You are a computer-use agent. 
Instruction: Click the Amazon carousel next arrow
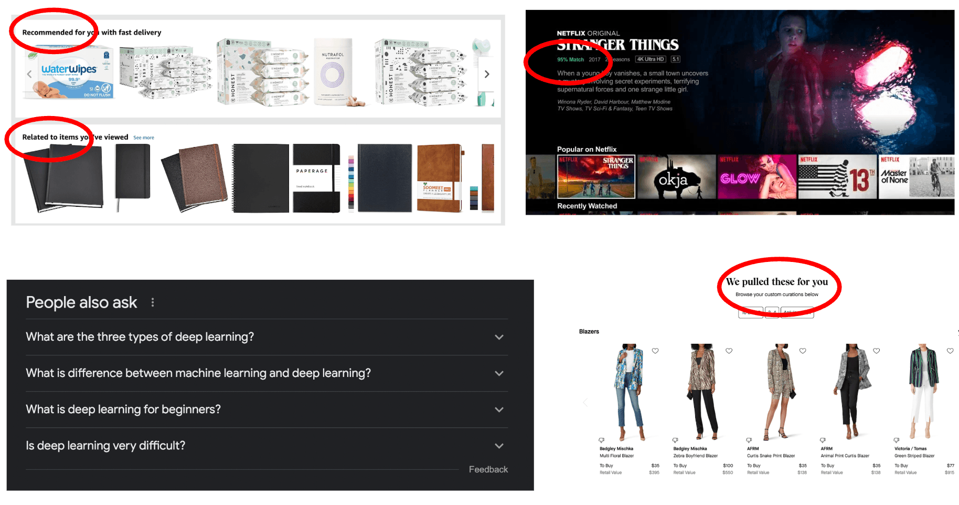[487, 74]
